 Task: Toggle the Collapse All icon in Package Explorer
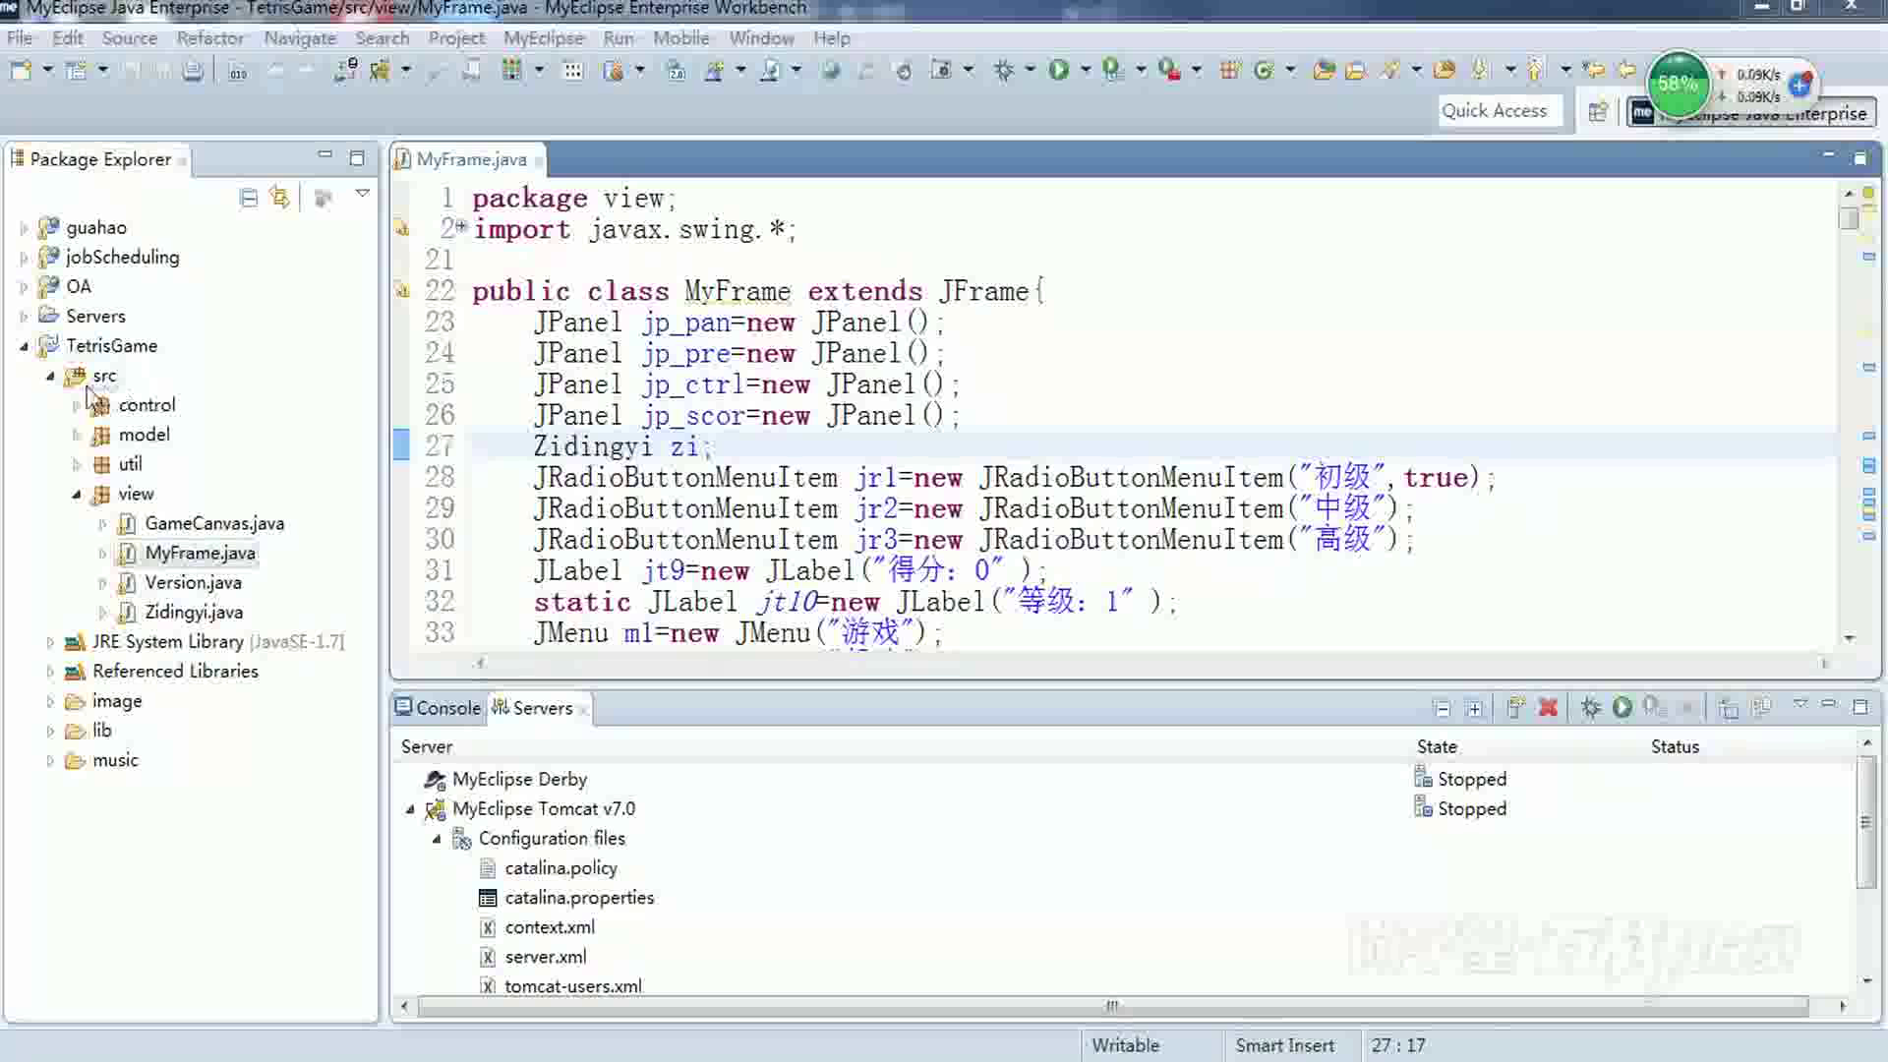click(248, 196)
